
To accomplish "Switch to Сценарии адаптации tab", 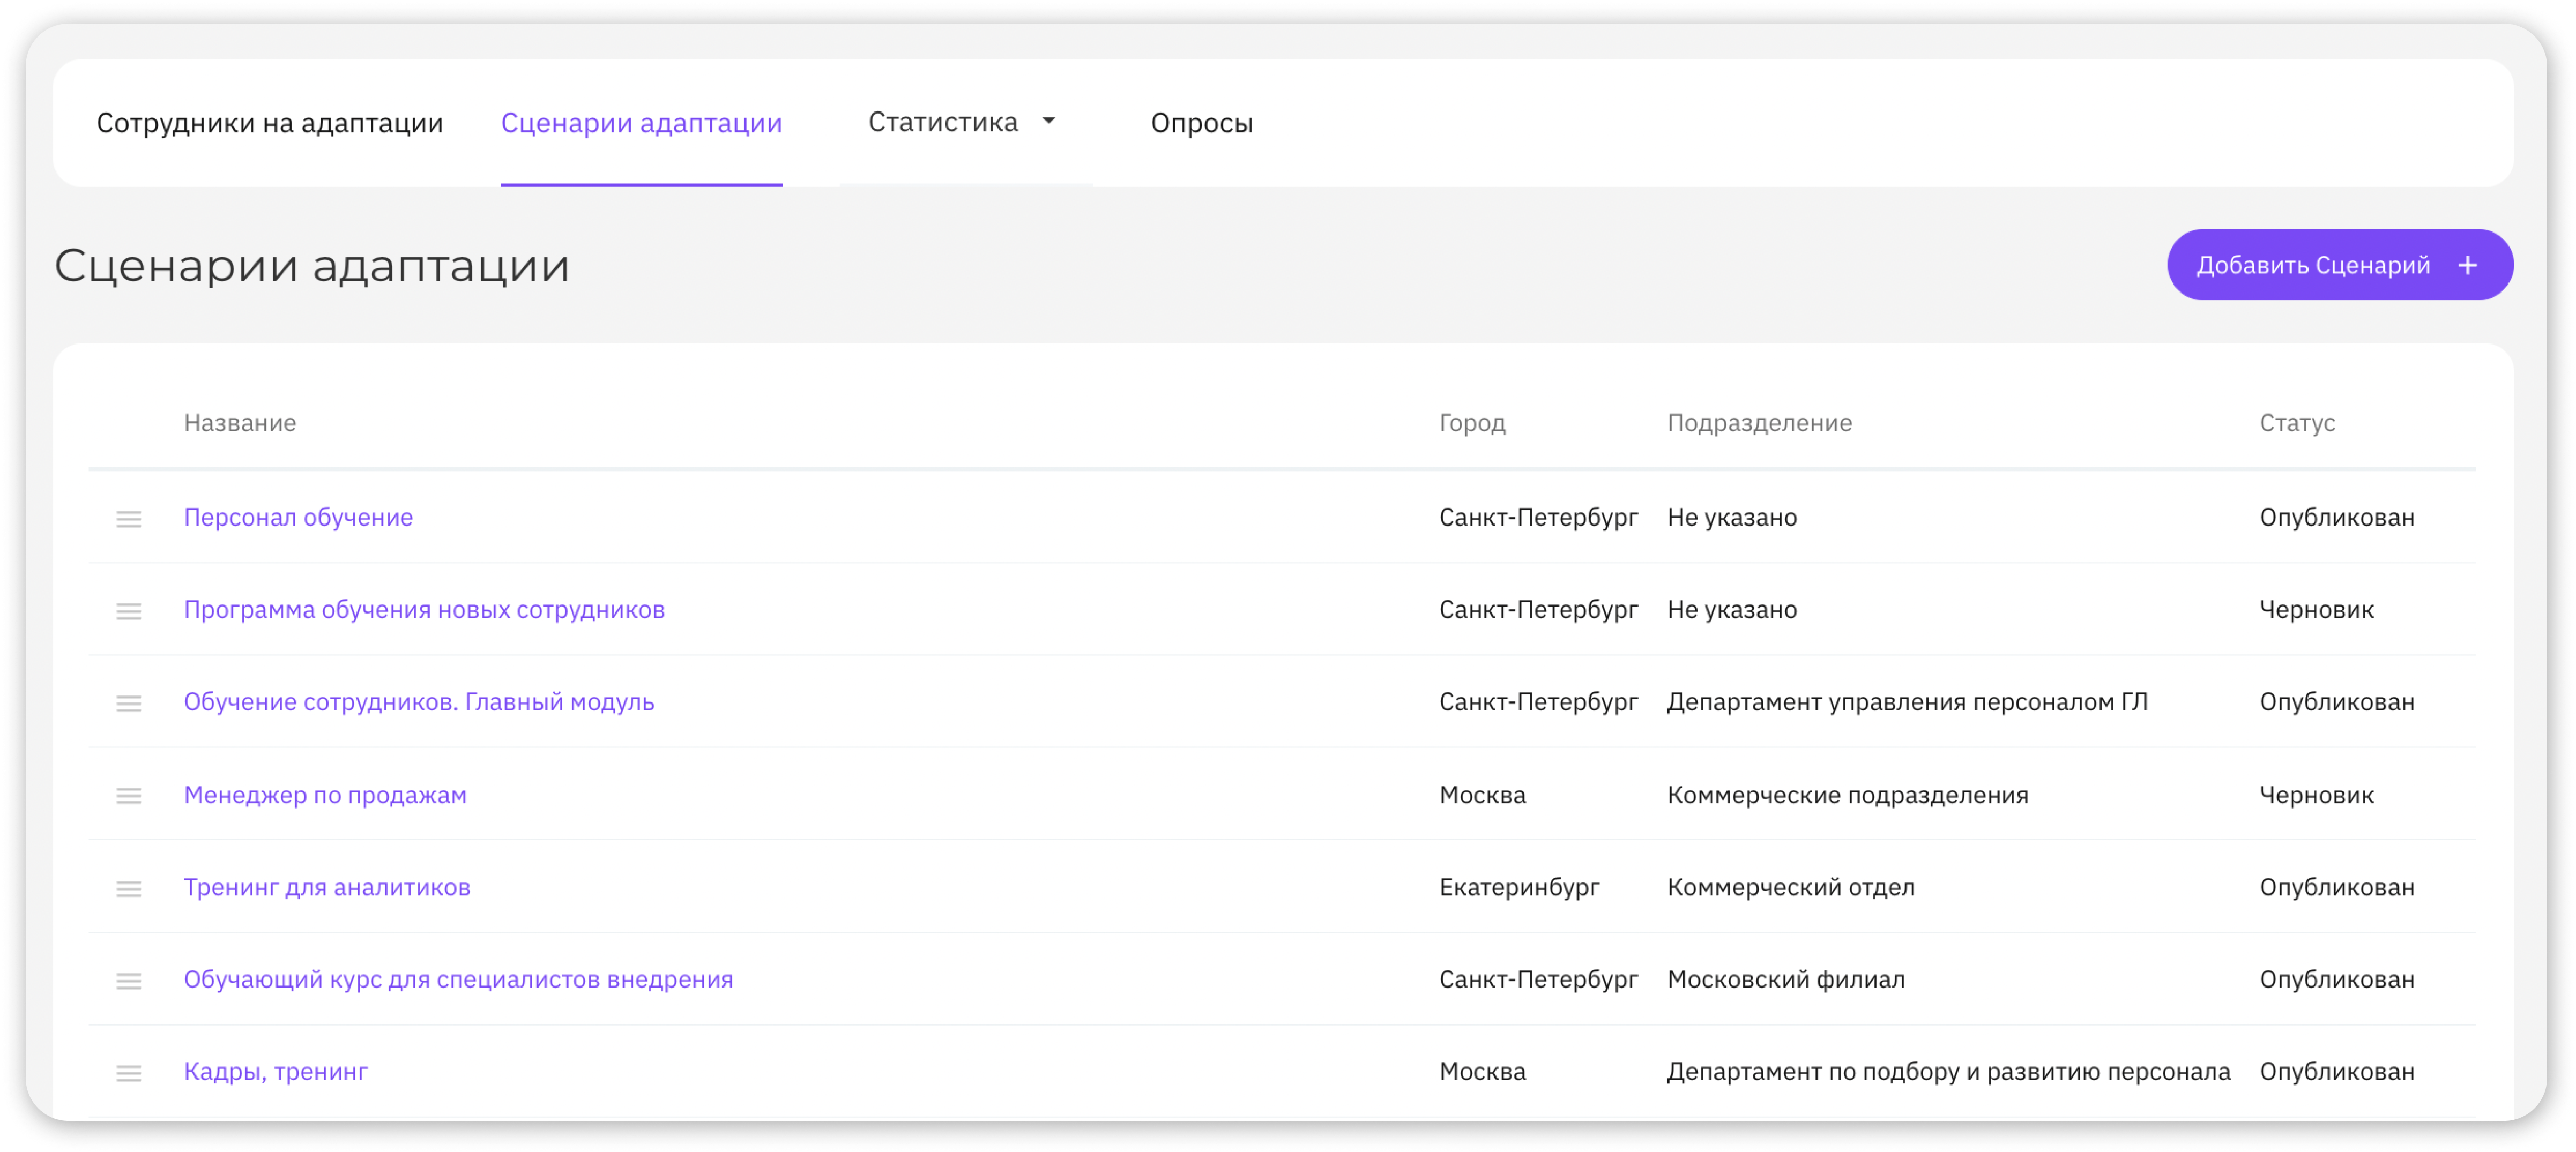I will pyautogui.click(x=641, y=122).
